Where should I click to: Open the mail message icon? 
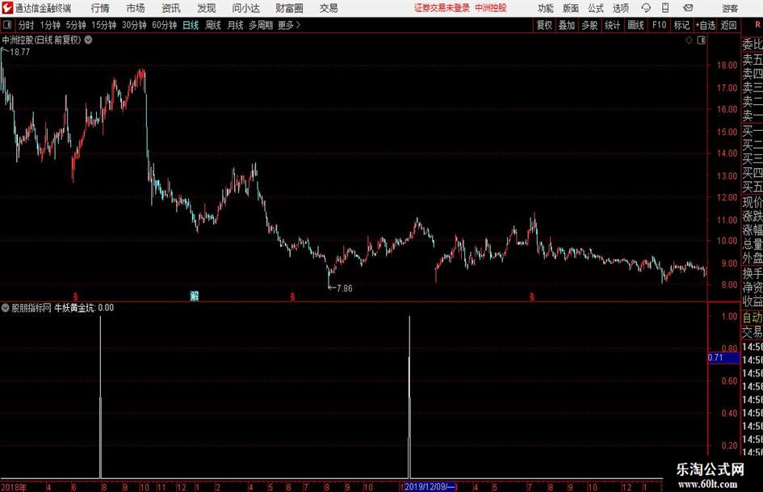pos(688,8)
